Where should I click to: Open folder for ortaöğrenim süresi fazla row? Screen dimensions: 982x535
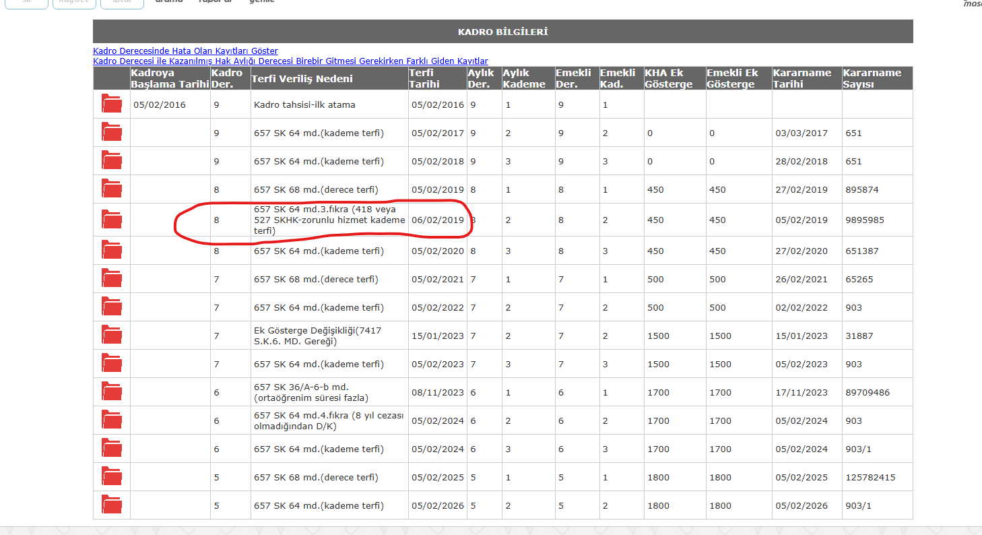point(112,392)
